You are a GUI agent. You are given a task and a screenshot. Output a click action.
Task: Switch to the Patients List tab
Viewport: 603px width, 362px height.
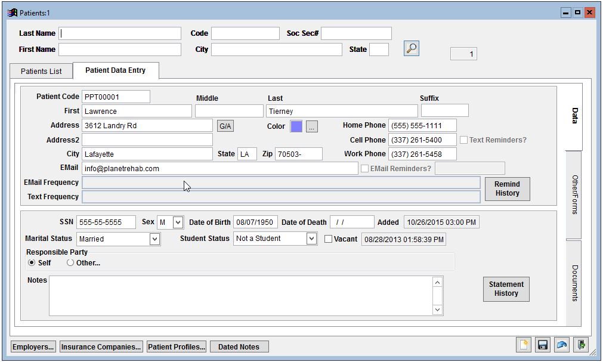pos(41,71)
